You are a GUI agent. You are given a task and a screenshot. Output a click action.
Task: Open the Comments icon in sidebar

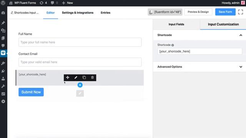pos(3,46)
